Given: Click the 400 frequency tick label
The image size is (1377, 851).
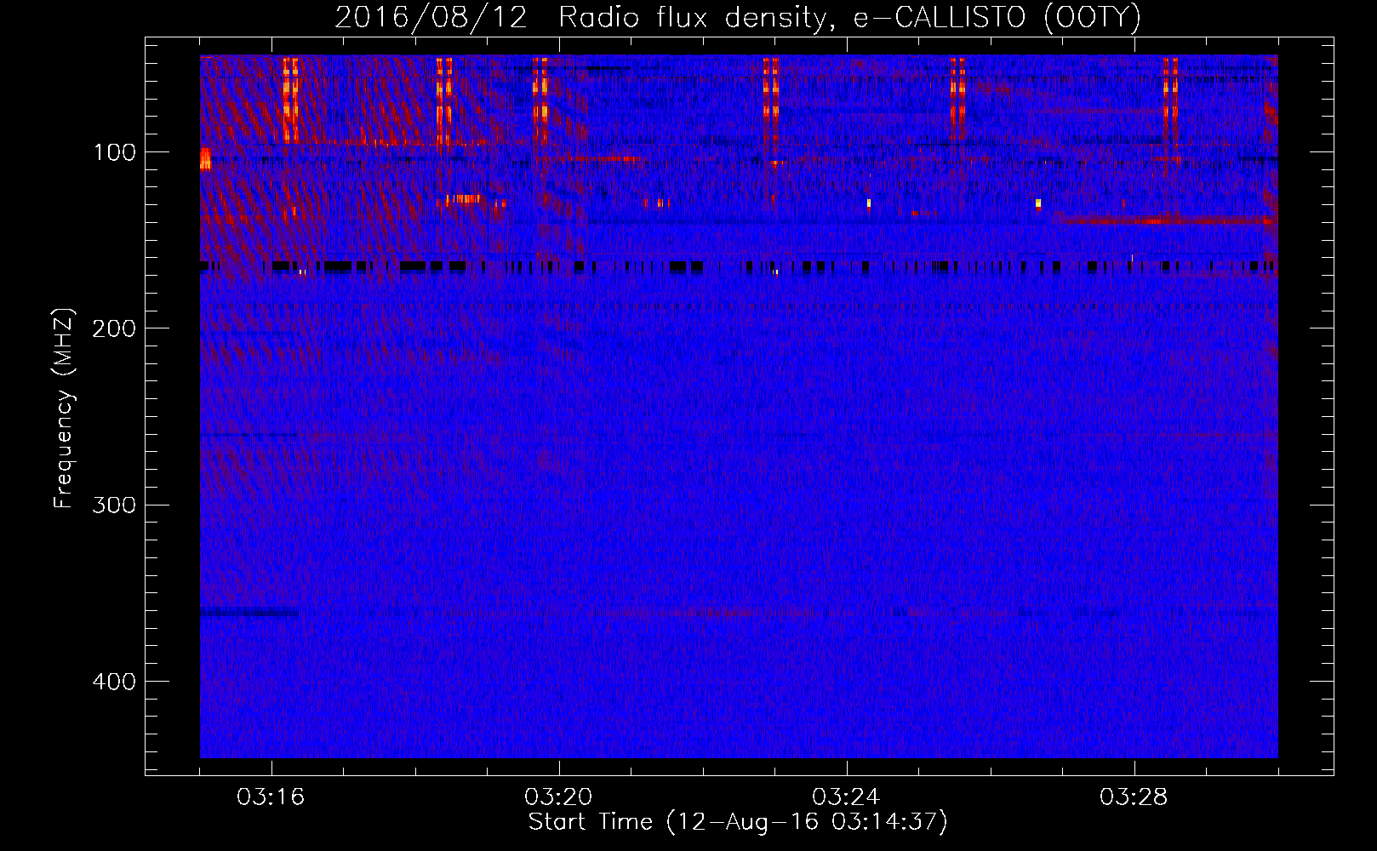Looking at the screenshot, I should pyautogui.click(x=114, y=682).
